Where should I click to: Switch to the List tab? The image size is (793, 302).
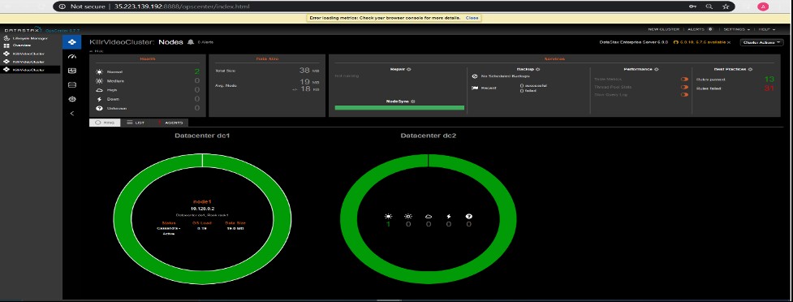[x=136, y=123]
